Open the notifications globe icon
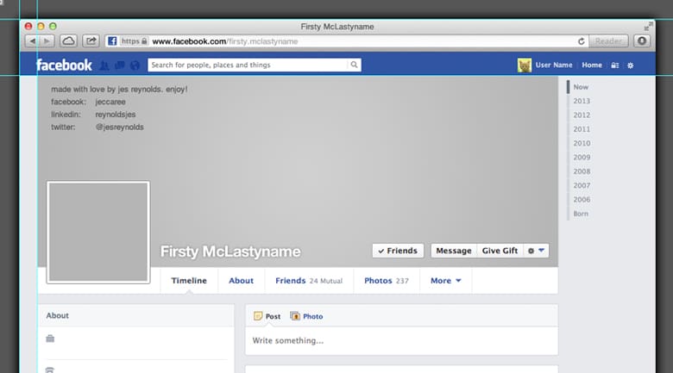The width and height of the screenshot is (673, 373). (134, 65)
